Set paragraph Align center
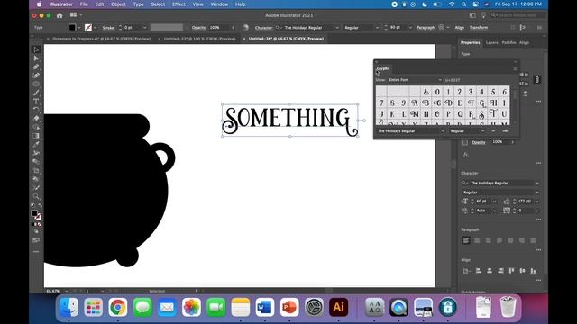This screenshot has width=577, height=324. point(477,240)
